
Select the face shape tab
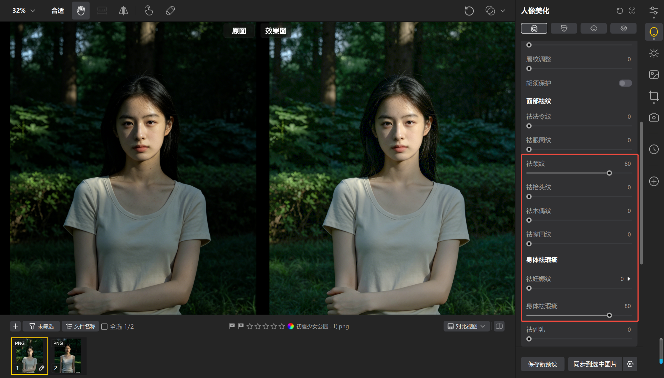coord(564,28)
